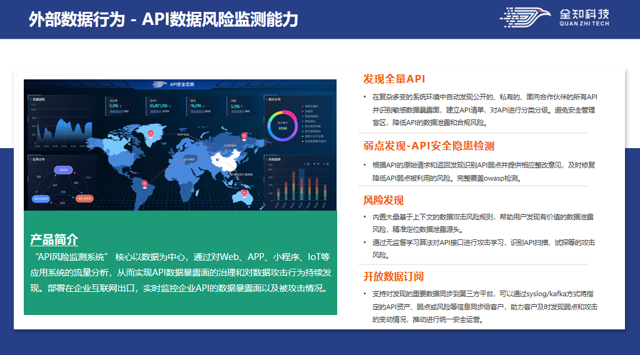Click the map pin over Siberia
The height and width of the screenshot is (355, 640).
244,136
